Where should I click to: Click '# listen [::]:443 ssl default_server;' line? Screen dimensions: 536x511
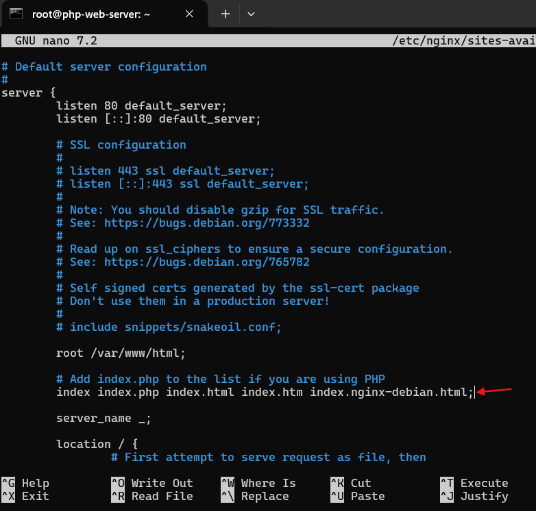pos(182,184)
